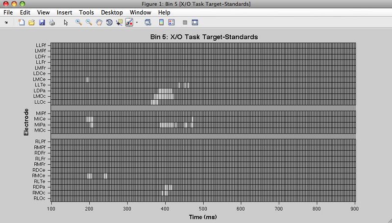This screenshot has width=392, height=223.
Task: Activate the Rotate 3D tool
Action: (109, 22)
